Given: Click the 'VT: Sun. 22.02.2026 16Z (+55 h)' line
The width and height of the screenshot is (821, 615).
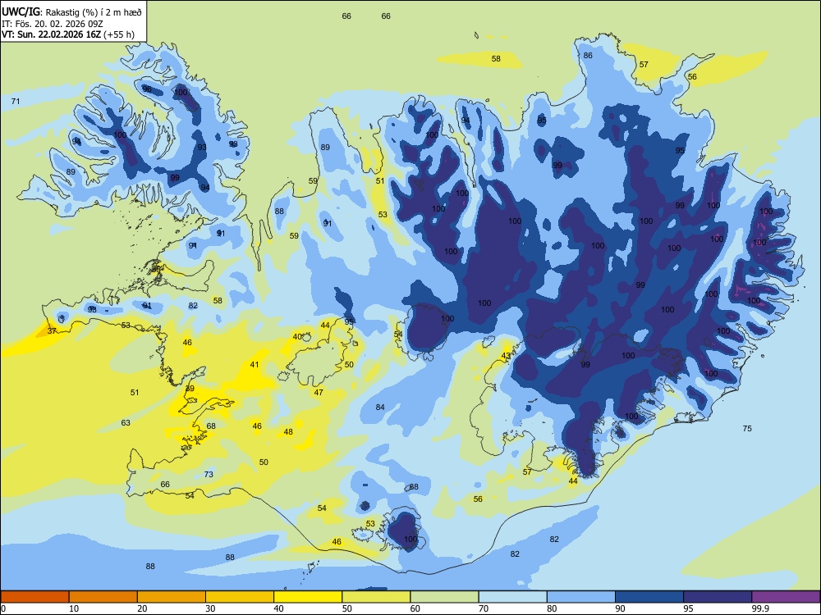Looking at the screenshot, I should 68,34.
